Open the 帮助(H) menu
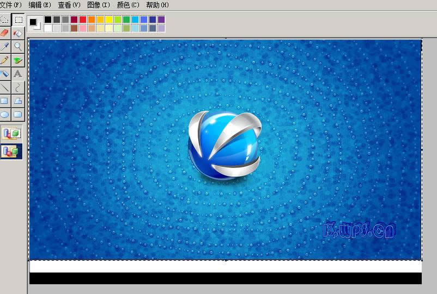Screen dimensions: 437x294 [157, 5]
